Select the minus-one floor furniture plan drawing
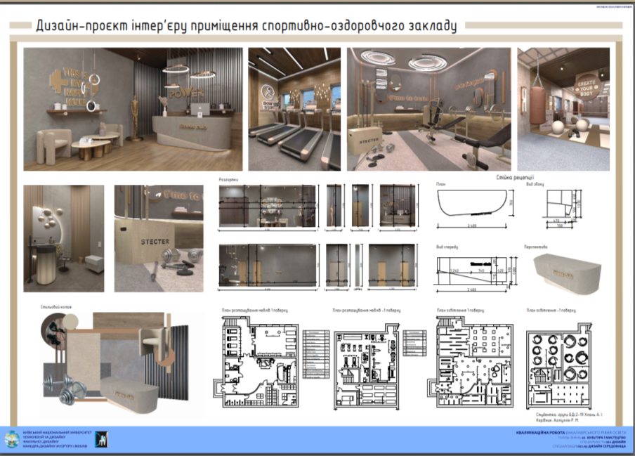The width and height of the screenshot is (635, 456). pos(367,365)
